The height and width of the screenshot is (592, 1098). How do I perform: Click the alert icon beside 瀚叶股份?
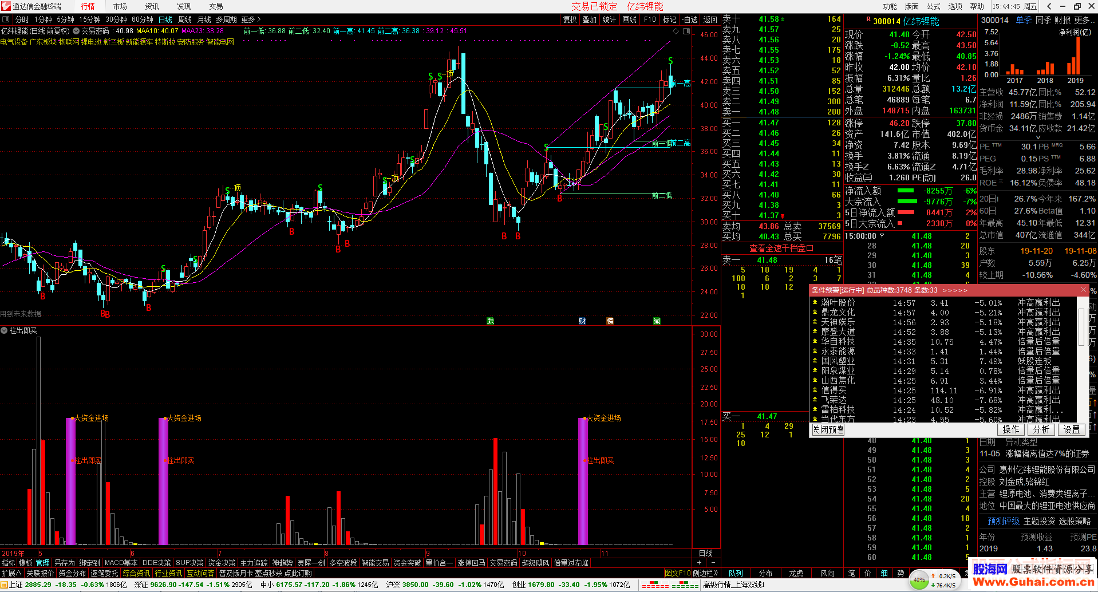point(815,302)
